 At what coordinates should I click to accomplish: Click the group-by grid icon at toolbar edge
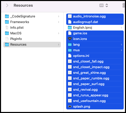click(124, 5)
